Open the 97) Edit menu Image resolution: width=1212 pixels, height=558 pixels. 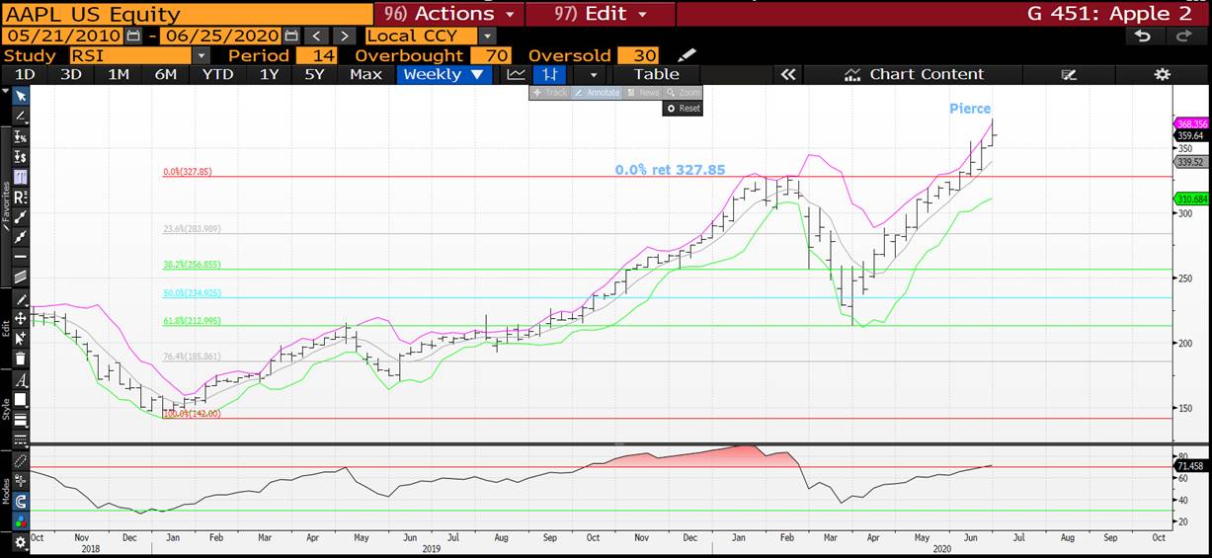point(601,14)
